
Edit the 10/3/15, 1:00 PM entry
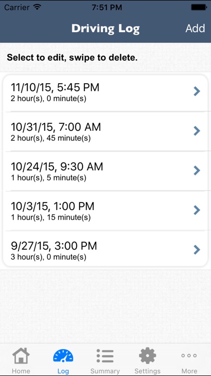pos(105,211)
